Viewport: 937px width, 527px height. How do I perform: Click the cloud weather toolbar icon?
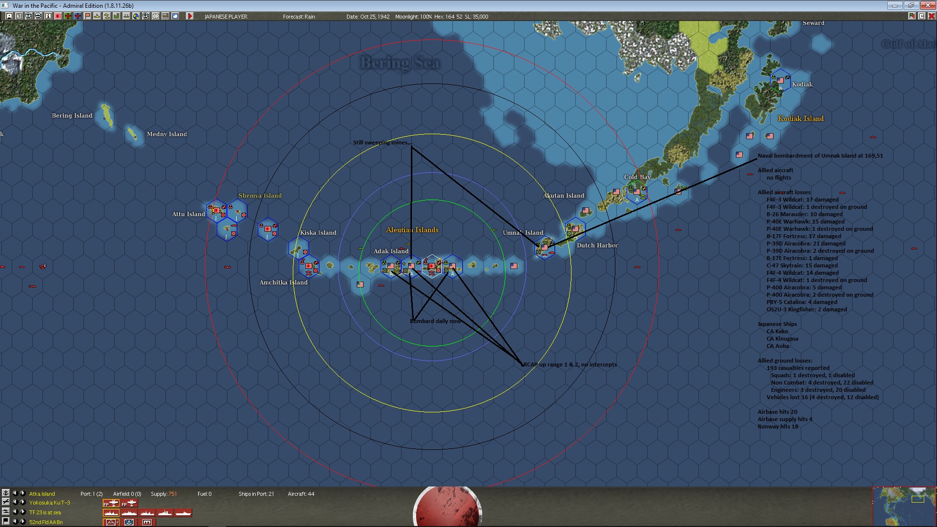coord(175,16)
